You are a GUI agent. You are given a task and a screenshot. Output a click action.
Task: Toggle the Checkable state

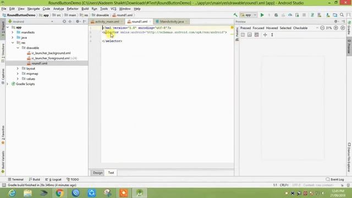(x=300, y=28)
